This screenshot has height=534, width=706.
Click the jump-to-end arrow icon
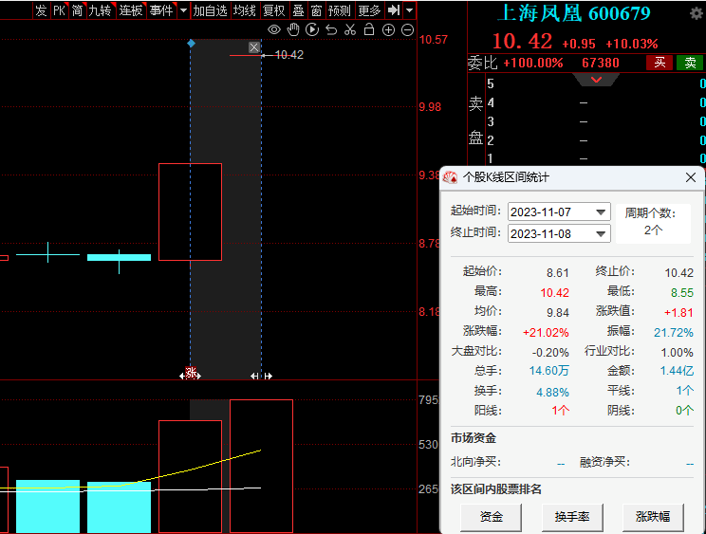coord(394,10)
